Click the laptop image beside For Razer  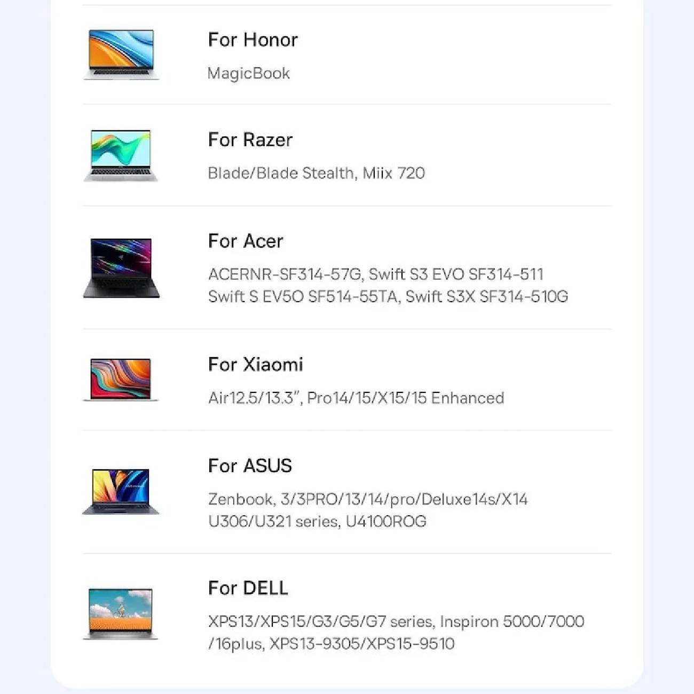tap(121, 155)
